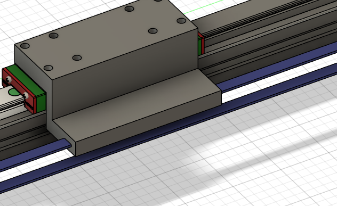Click the upper screw on the red end cap
This screenshot has width=337, height=206.
point(9,80)
